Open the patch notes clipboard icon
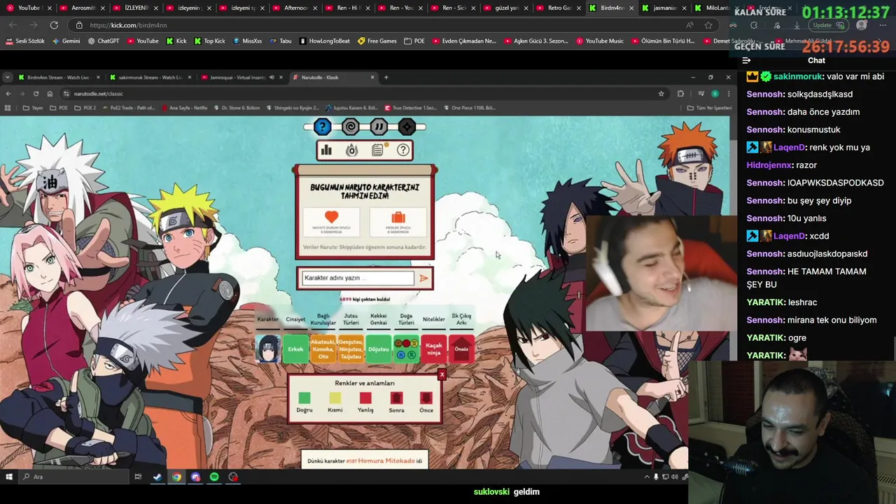896x504 pixels. [378, 150]
